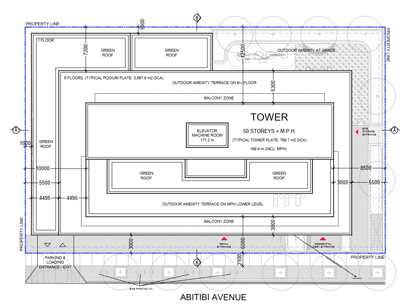Click the downward triangle at parking entrance
The image size is (409, 308).
click(x=48, y=245)
